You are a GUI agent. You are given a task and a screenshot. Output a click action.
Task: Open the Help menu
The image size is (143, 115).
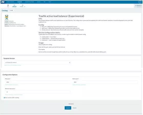tap(50, 2)
